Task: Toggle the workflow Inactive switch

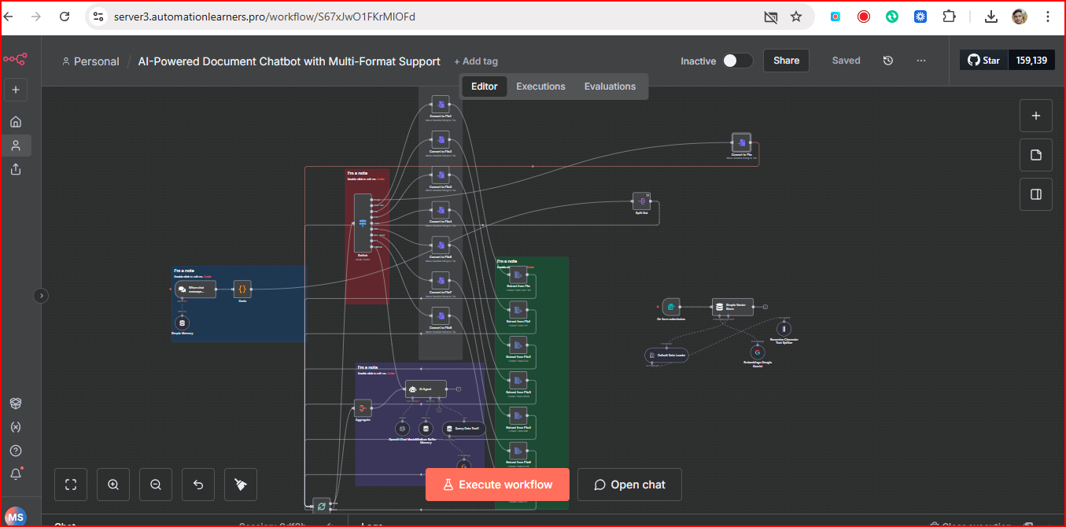Action: [738, 61]
